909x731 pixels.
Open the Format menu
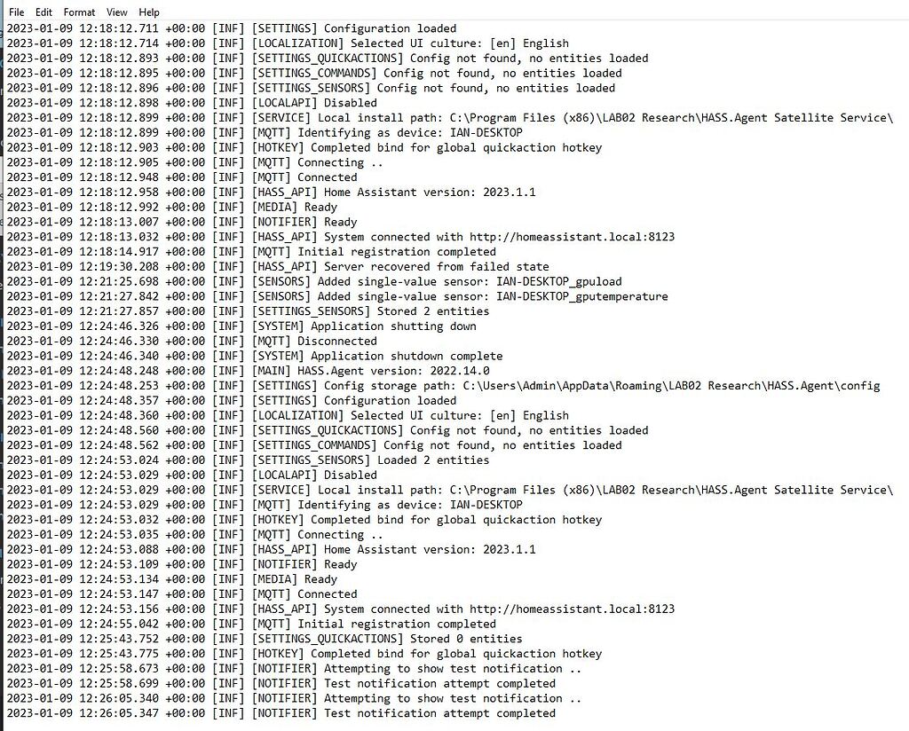79,12
